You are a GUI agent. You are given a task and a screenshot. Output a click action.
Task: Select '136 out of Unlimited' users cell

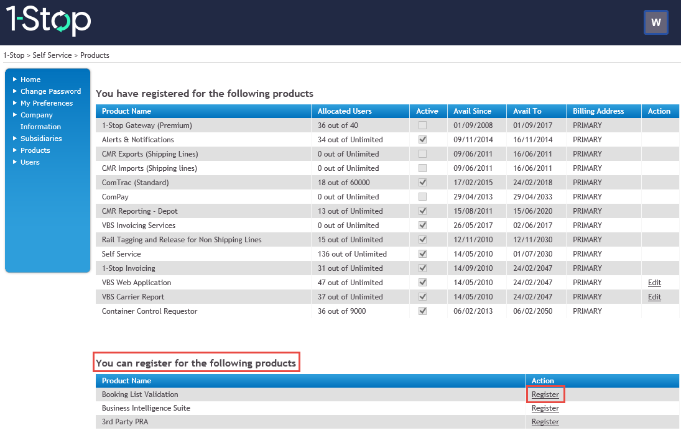pyautogui.click(x=352, y=254)
